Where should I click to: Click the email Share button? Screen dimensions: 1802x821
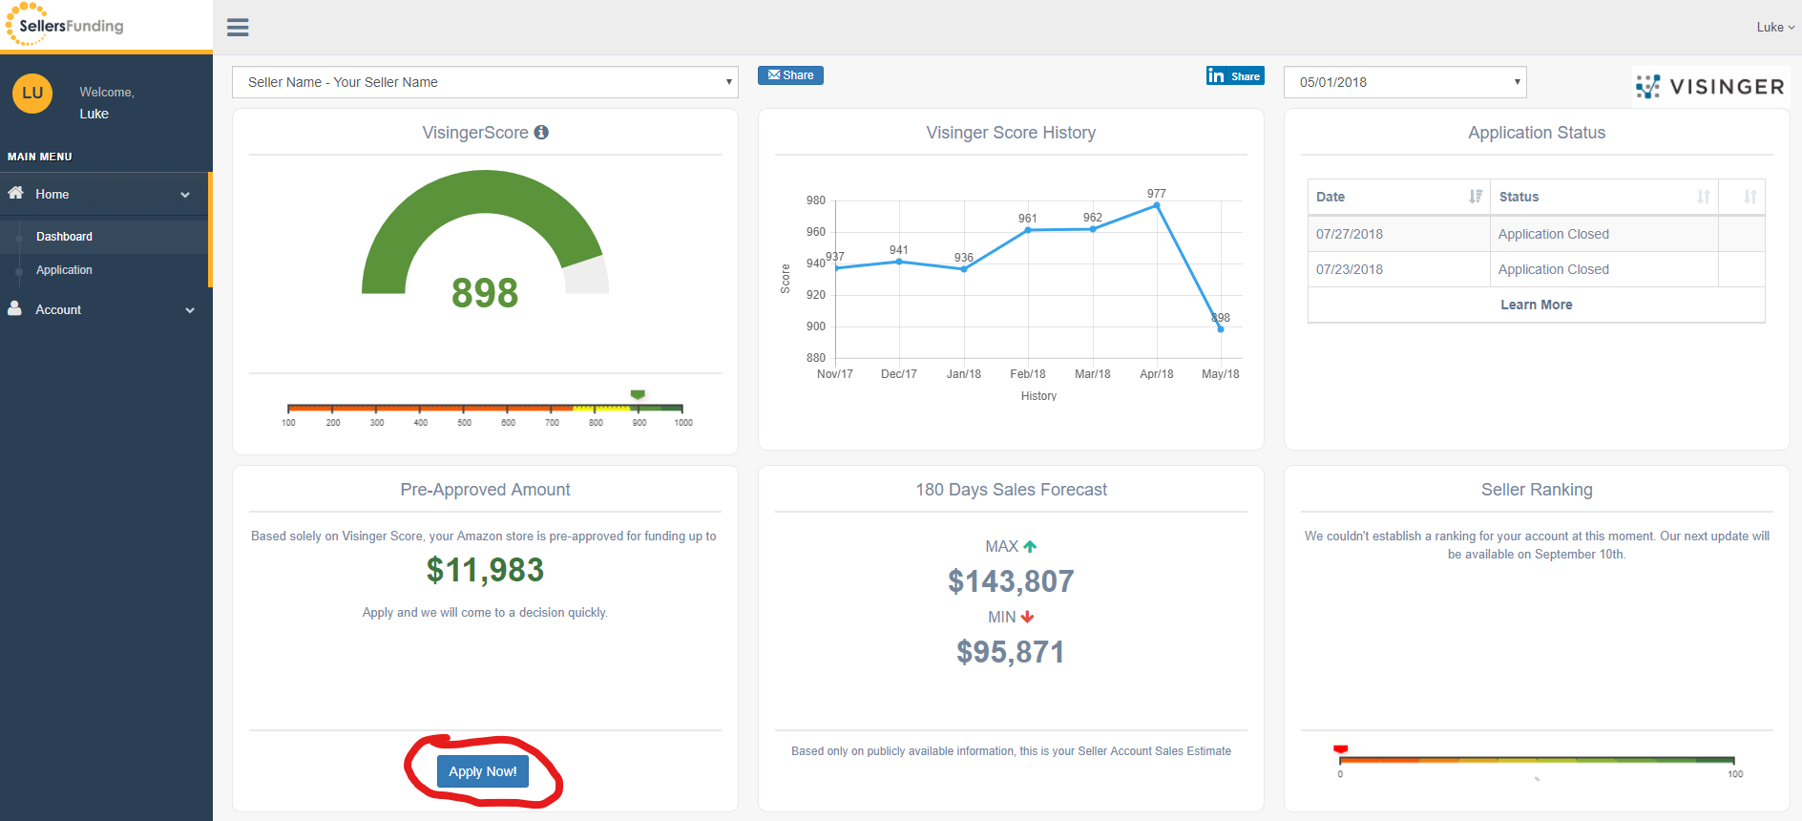[790, 75]
